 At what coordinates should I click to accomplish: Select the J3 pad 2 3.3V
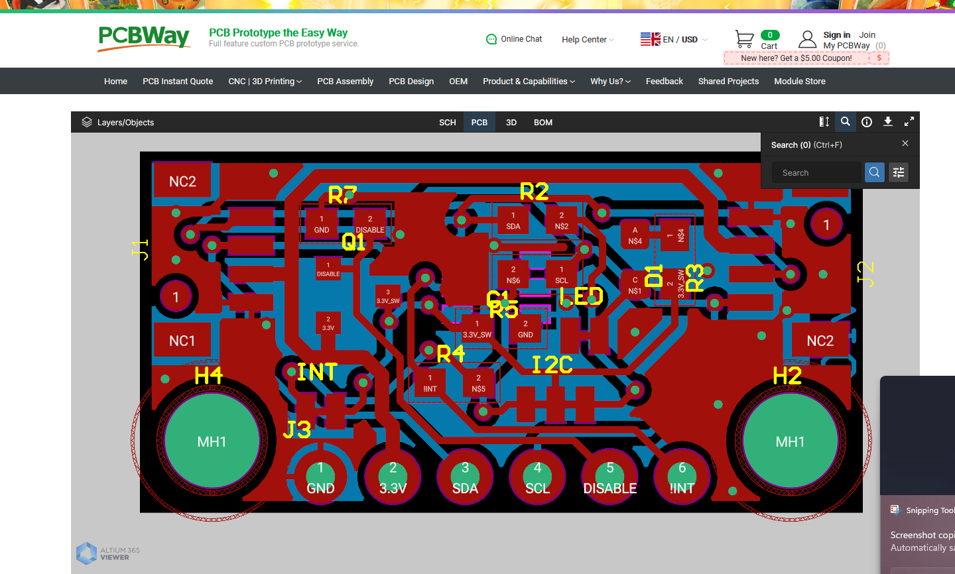tap(393, 477)
